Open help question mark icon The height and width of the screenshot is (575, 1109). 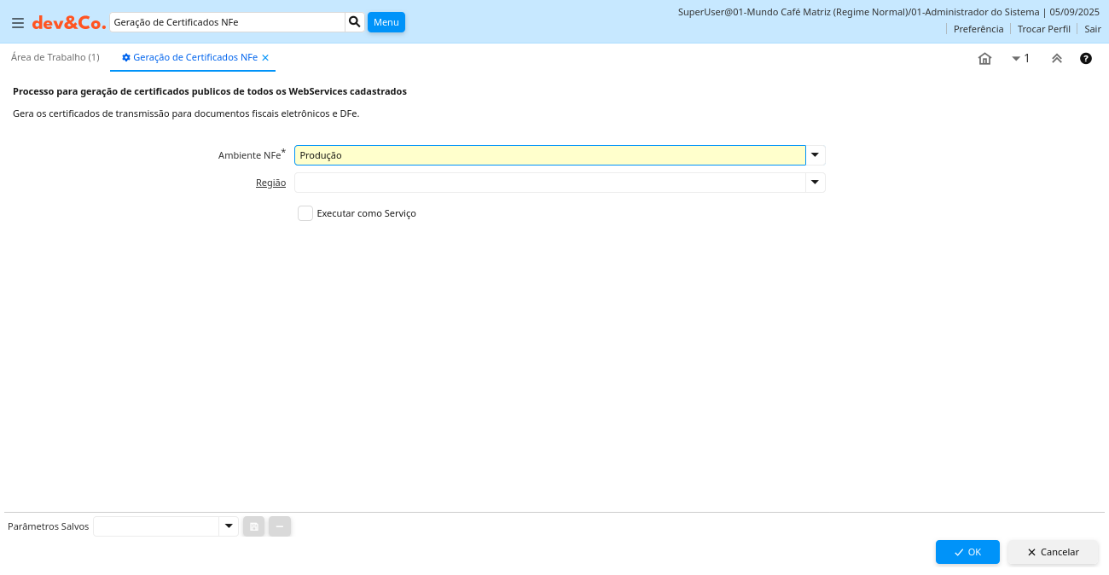pyautogui.click(x=1086, y=59)
